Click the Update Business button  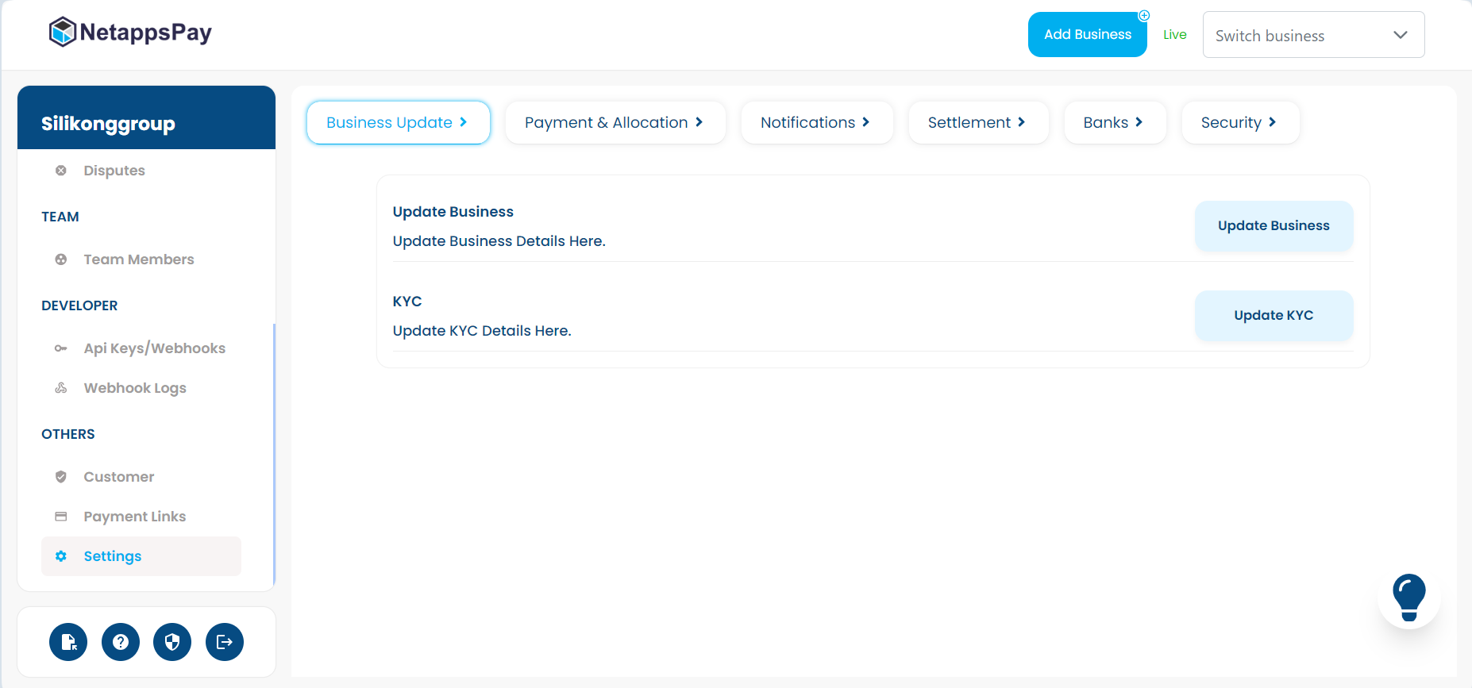tap(1274, 226)
